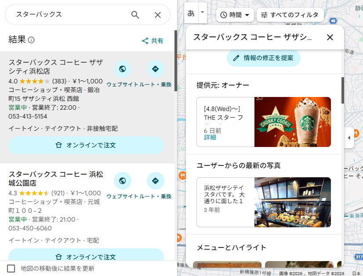Order online for ザザシティ浜松店
Viewport: 363px width, 276px height.
click(86, 145)
